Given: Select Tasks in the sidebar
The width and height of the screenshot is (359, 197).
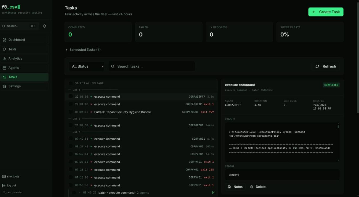Looking at the screenshot, I should pyautogui.click(x=24, y=77).
